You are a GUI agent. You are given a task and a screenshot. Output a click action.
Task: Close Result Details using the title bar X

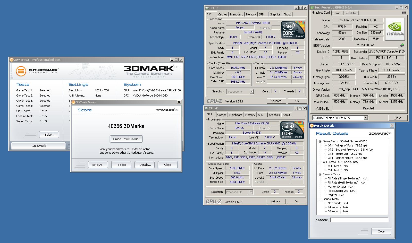pos(392,126)
